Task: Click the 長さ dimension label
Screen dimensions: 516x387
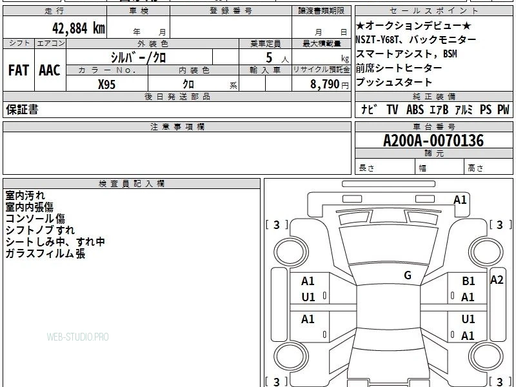Action: pyautogui.click(x=366, y=168)
